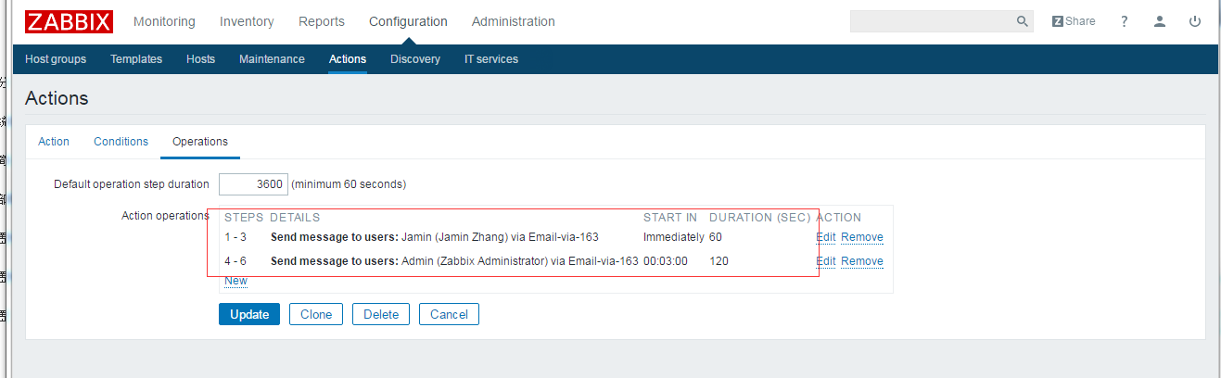
Task: Edit the steps 4 - 6 operation
Action: (x=826, y=261)
